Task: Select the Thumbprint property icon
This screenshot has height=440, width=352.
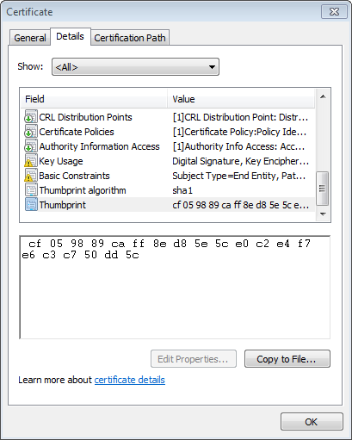Action: tap(31, 205)
